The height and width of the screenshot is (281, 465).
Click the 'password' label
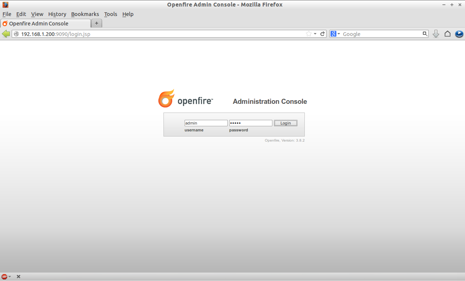pyautogui.click(x=239, y=130)
